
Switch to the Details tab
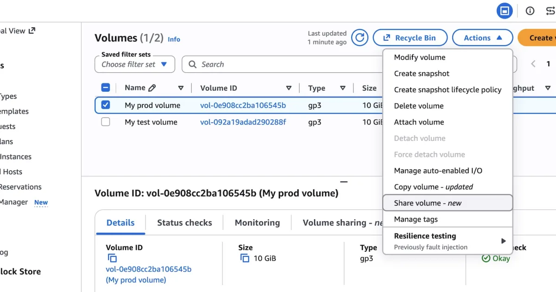point(120,223)
